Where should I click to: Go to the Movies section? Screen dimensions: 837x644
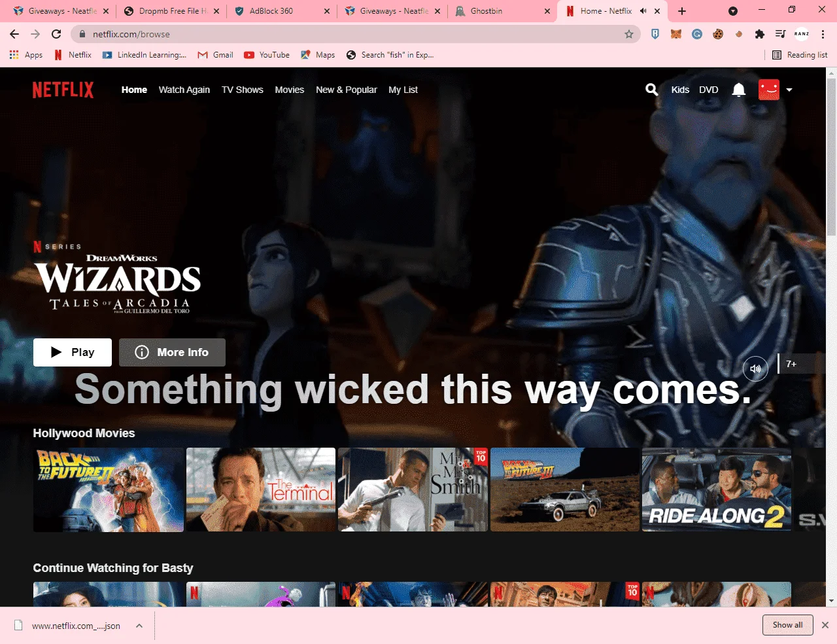(290, 90)
